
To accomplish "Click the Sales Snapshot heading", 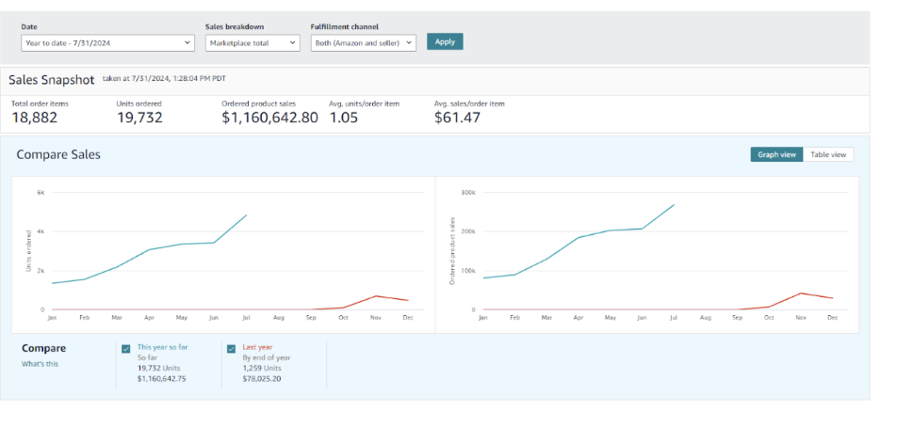I will [x=52, y=80].
